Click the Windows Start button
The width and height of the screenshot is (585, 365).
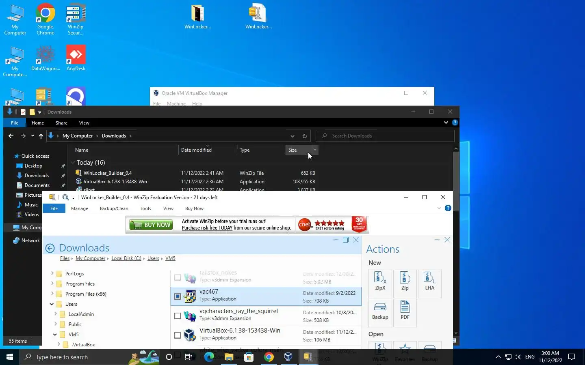pyautogui.click(x=10, y=357)
